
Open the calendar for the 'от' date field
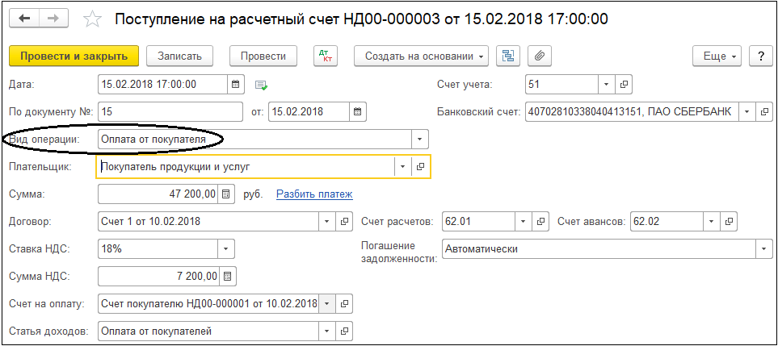click(357, 112)
